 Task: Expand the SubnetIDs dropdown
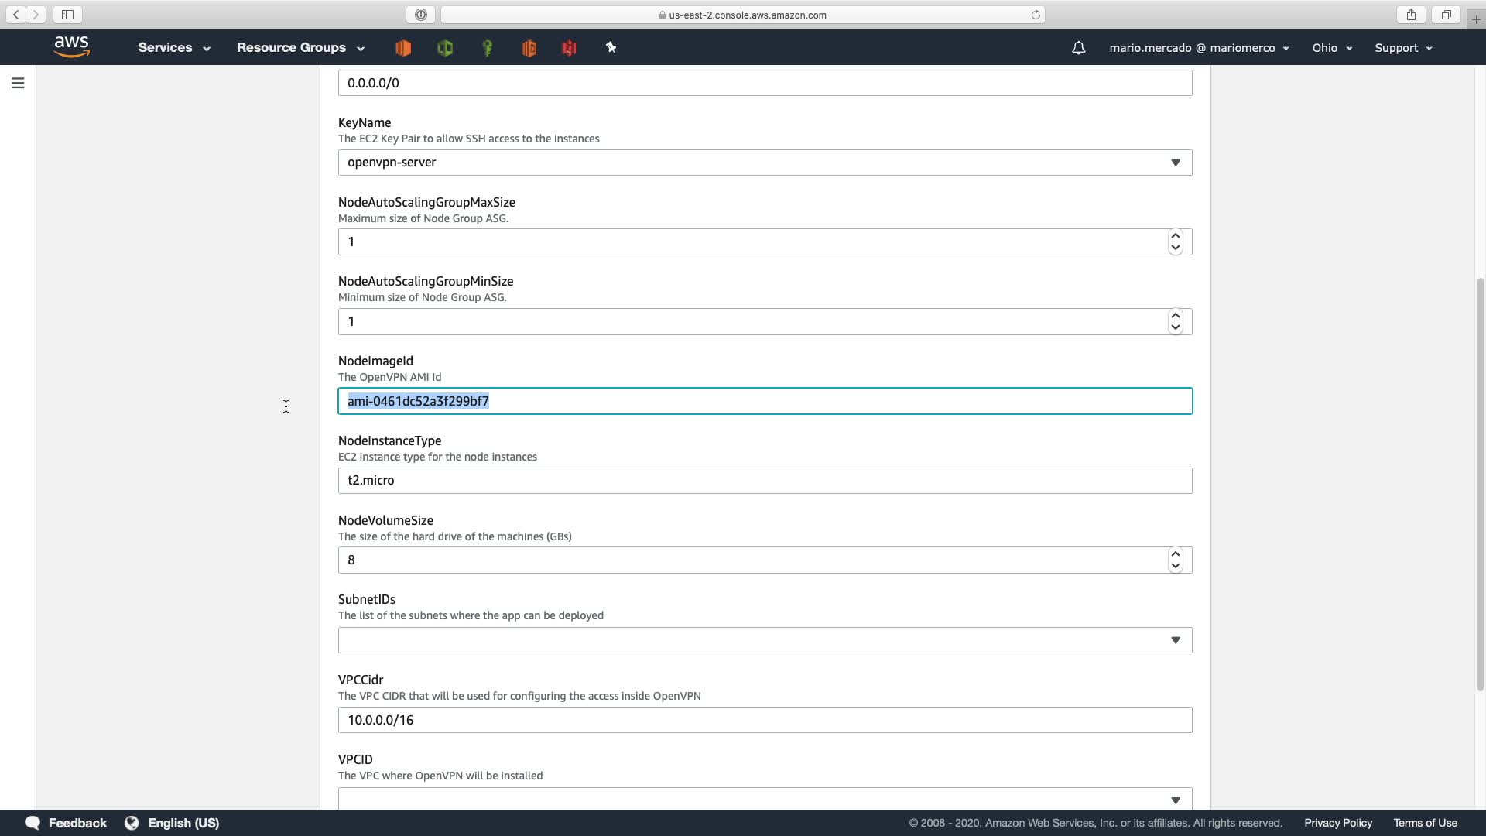coord(765,640)
